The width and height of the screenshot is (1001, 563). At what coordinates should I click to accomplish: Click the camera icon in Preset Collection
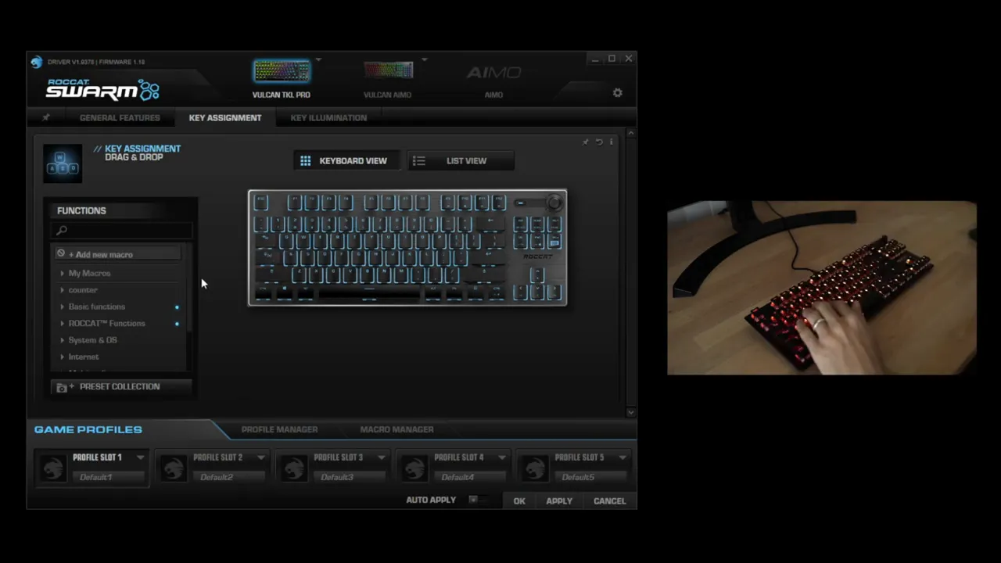pyautogui.click(x=62, y=387)
